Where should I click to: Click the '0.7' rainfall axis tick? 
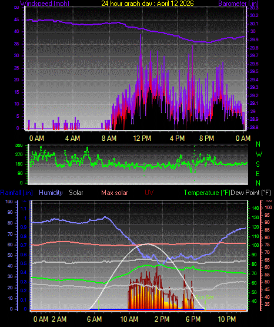(24, 245)
